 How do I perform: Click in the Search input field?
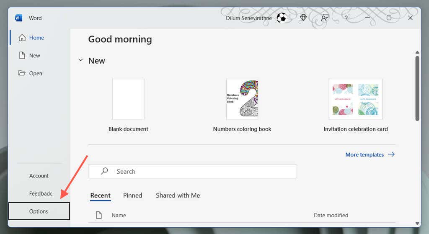click(x=201, y=171)
